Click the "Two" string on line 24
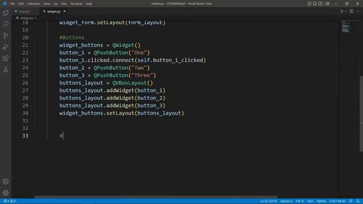The height and width of the screenshot is (204, 363). (x=139, y=68)
